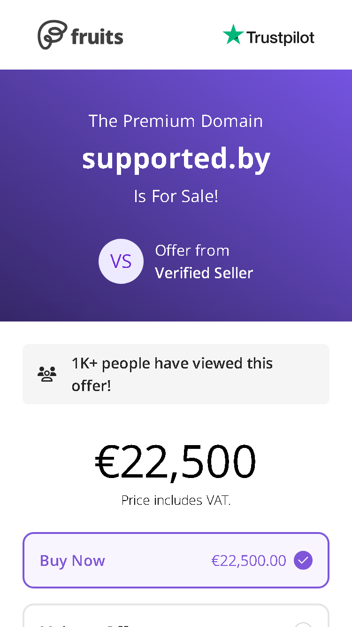Tick the empty radio circle below Buy Now

[303, 625]
